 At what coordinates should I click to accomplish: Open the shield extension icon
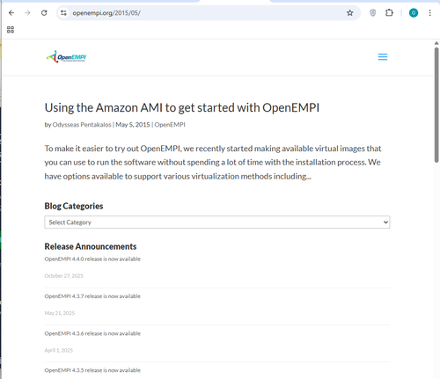pos(372,13)
